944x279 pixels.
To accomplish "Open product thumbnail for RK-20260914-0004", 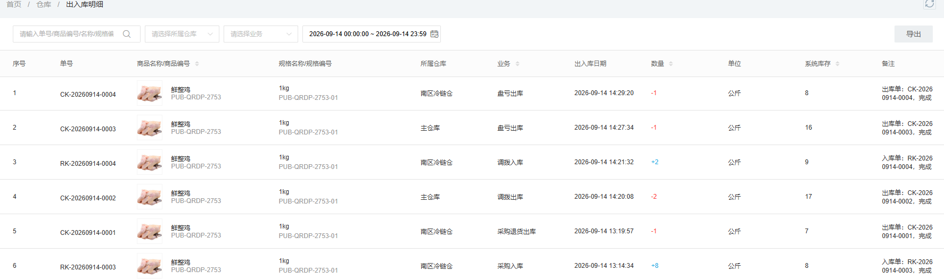I will (150, 163).
